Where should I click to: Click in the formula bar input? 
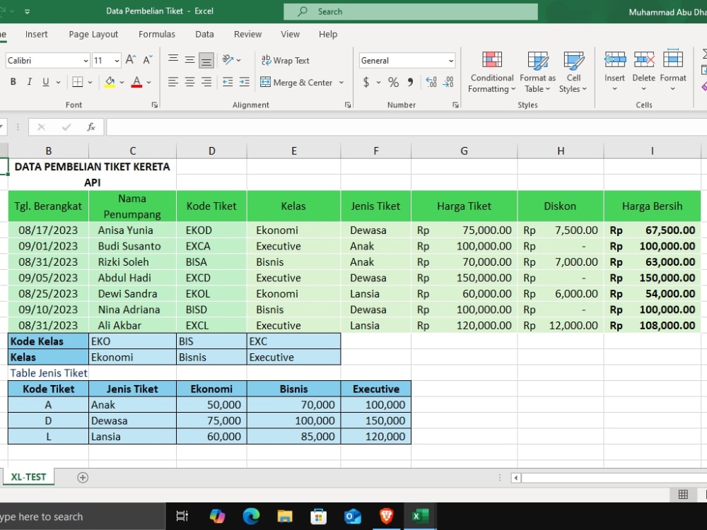406,127
